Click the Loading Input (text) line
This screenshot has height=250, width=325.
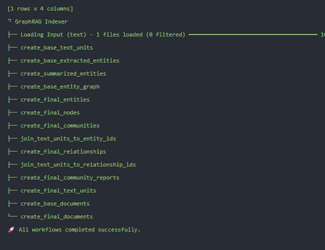pyautogui.click(x=102, y=35)
